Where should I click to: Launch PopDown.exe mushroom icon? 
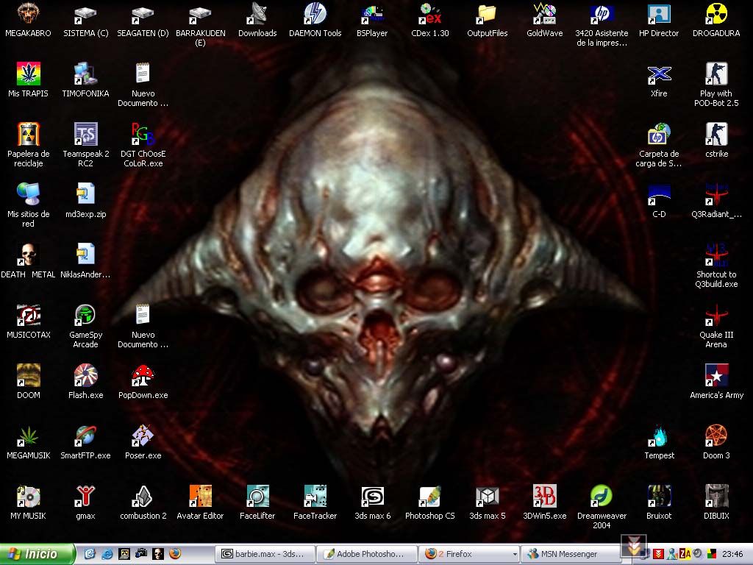click(x=143, y=375)
